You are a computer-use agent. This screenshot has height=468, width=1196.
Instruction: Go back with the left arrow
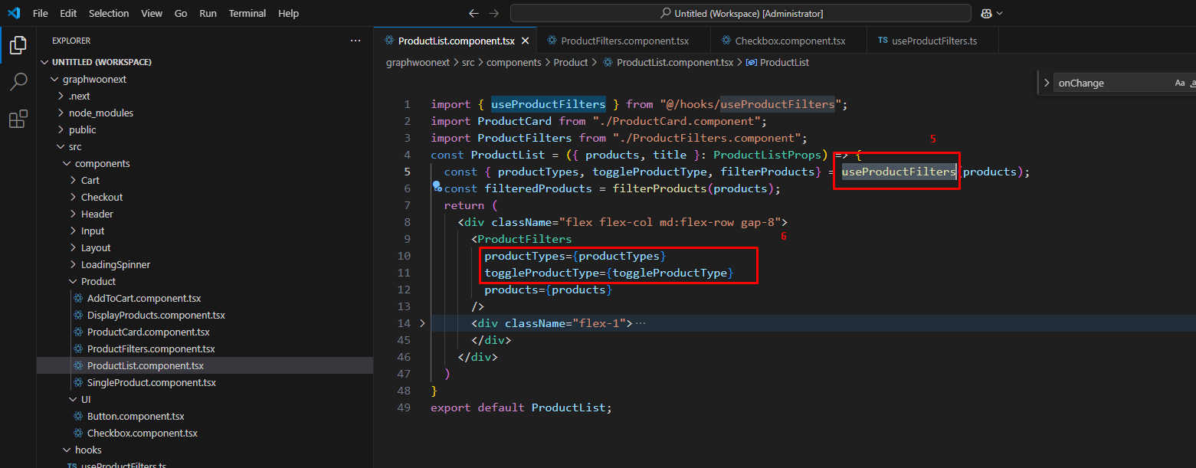point(473,14)
